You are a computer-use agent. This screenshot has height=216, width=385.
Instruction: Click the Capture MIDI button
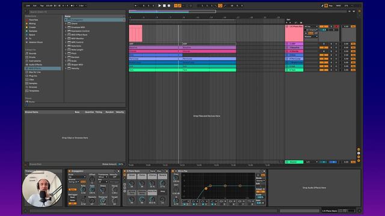(187, 5)
